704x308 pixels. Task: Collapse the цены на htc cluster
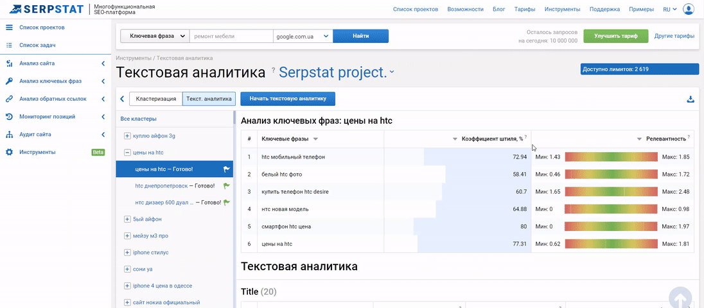(x=127, y=153)
